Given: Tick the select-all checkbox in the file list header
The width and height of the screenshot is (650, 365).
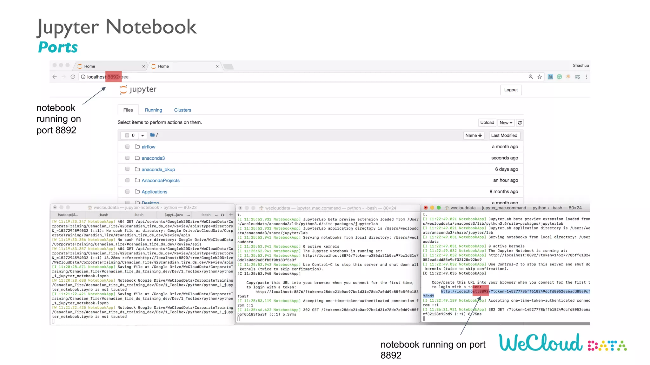Looking at the screenshot, I should [x=127, y=135].
